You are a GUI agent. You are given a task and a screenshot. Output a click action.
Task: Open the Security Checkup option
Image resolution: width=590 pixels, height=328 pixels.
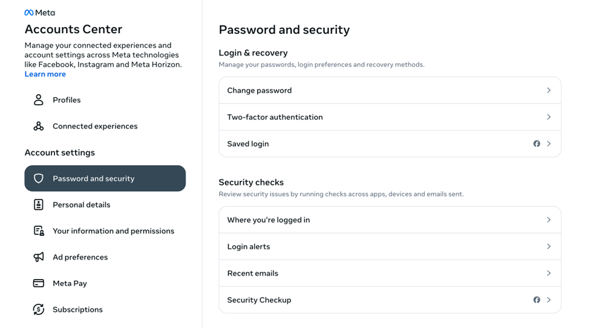click(x=259, y=300)
